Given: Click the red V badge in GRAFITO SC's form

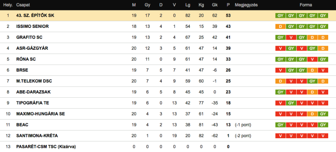Looking at the screenshot, I should pos(291,38).
